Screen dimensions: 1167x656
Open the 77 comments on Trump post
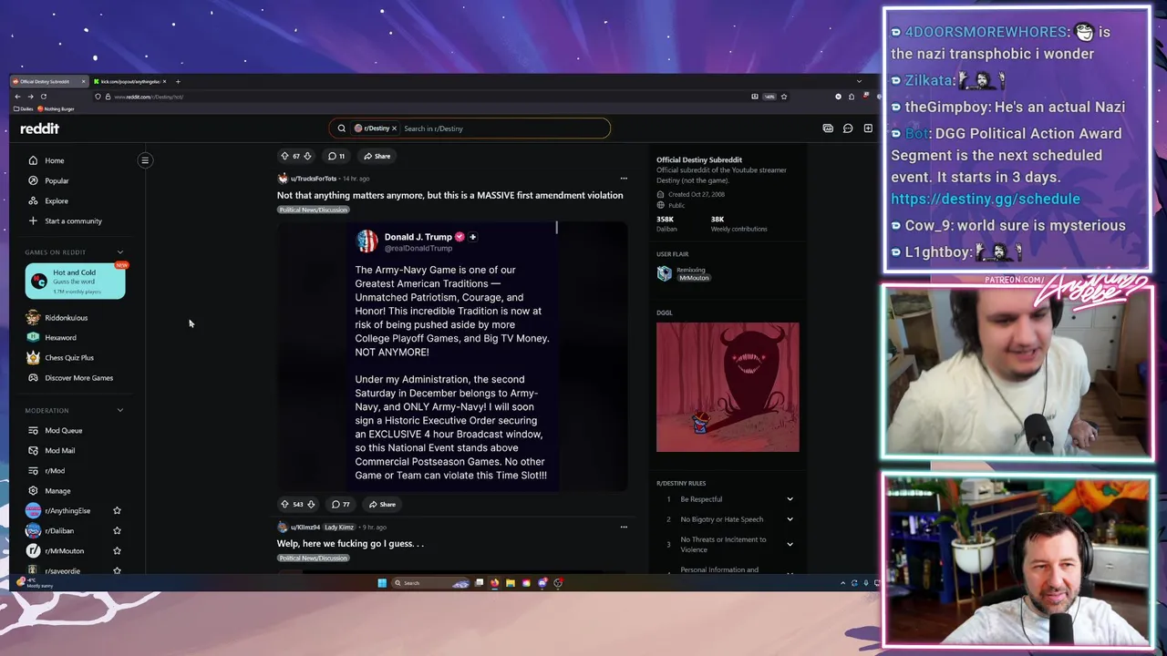[341, 504]
